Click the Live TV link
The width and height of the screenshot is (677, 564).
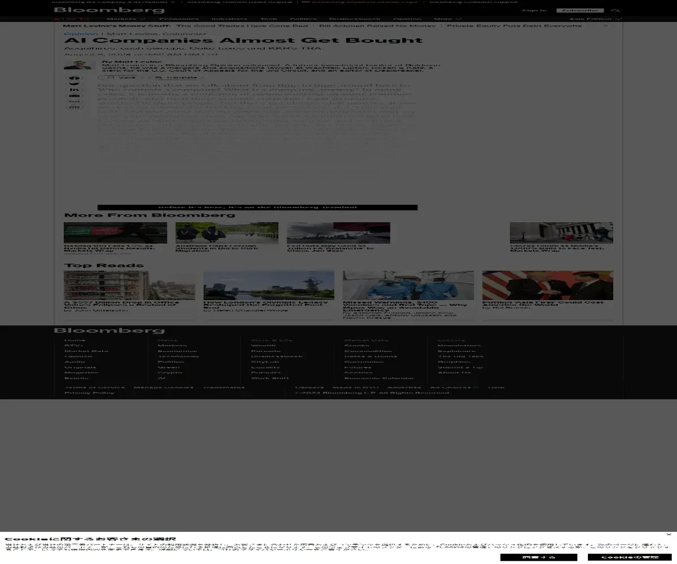[x=72, y=19]
